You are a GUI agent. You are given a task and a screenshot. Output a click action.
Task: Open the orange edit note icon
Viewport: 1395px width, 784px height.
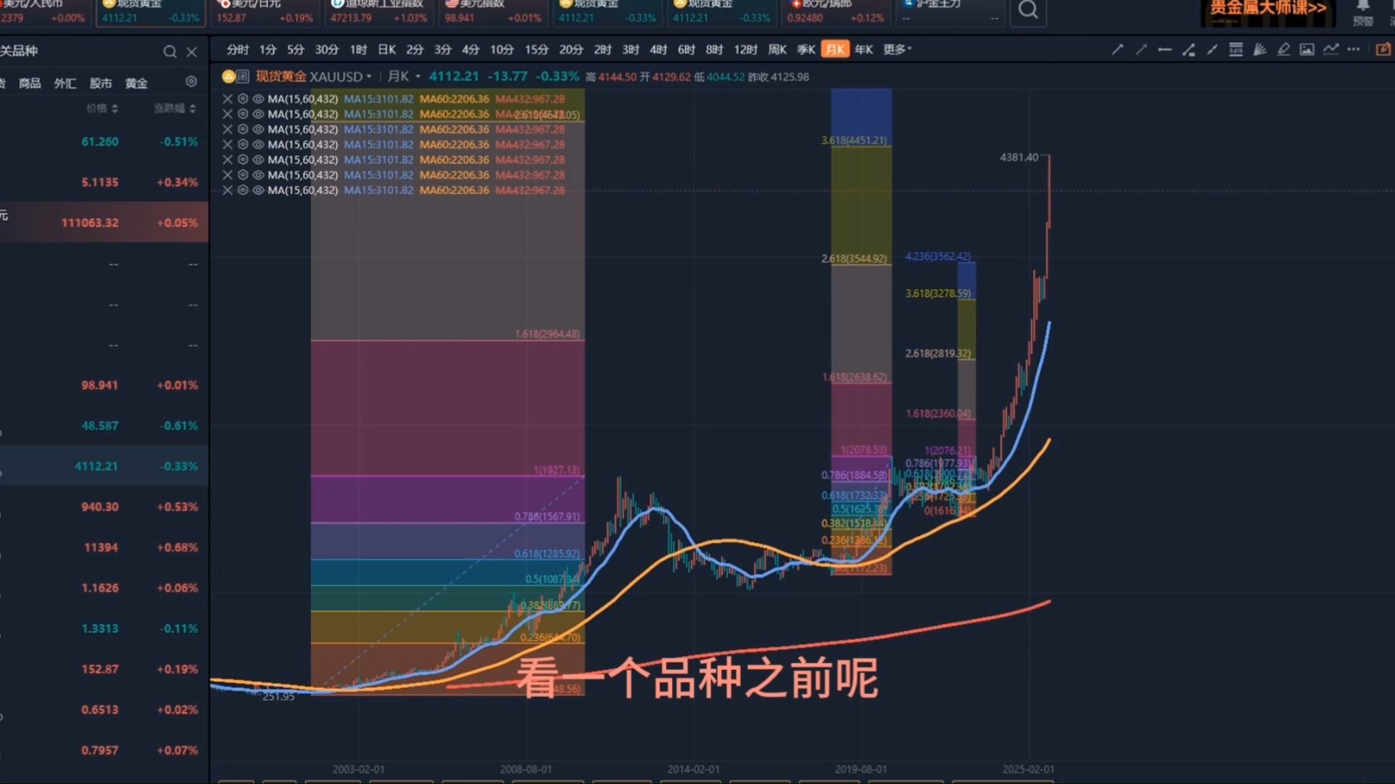[1383, 49]
